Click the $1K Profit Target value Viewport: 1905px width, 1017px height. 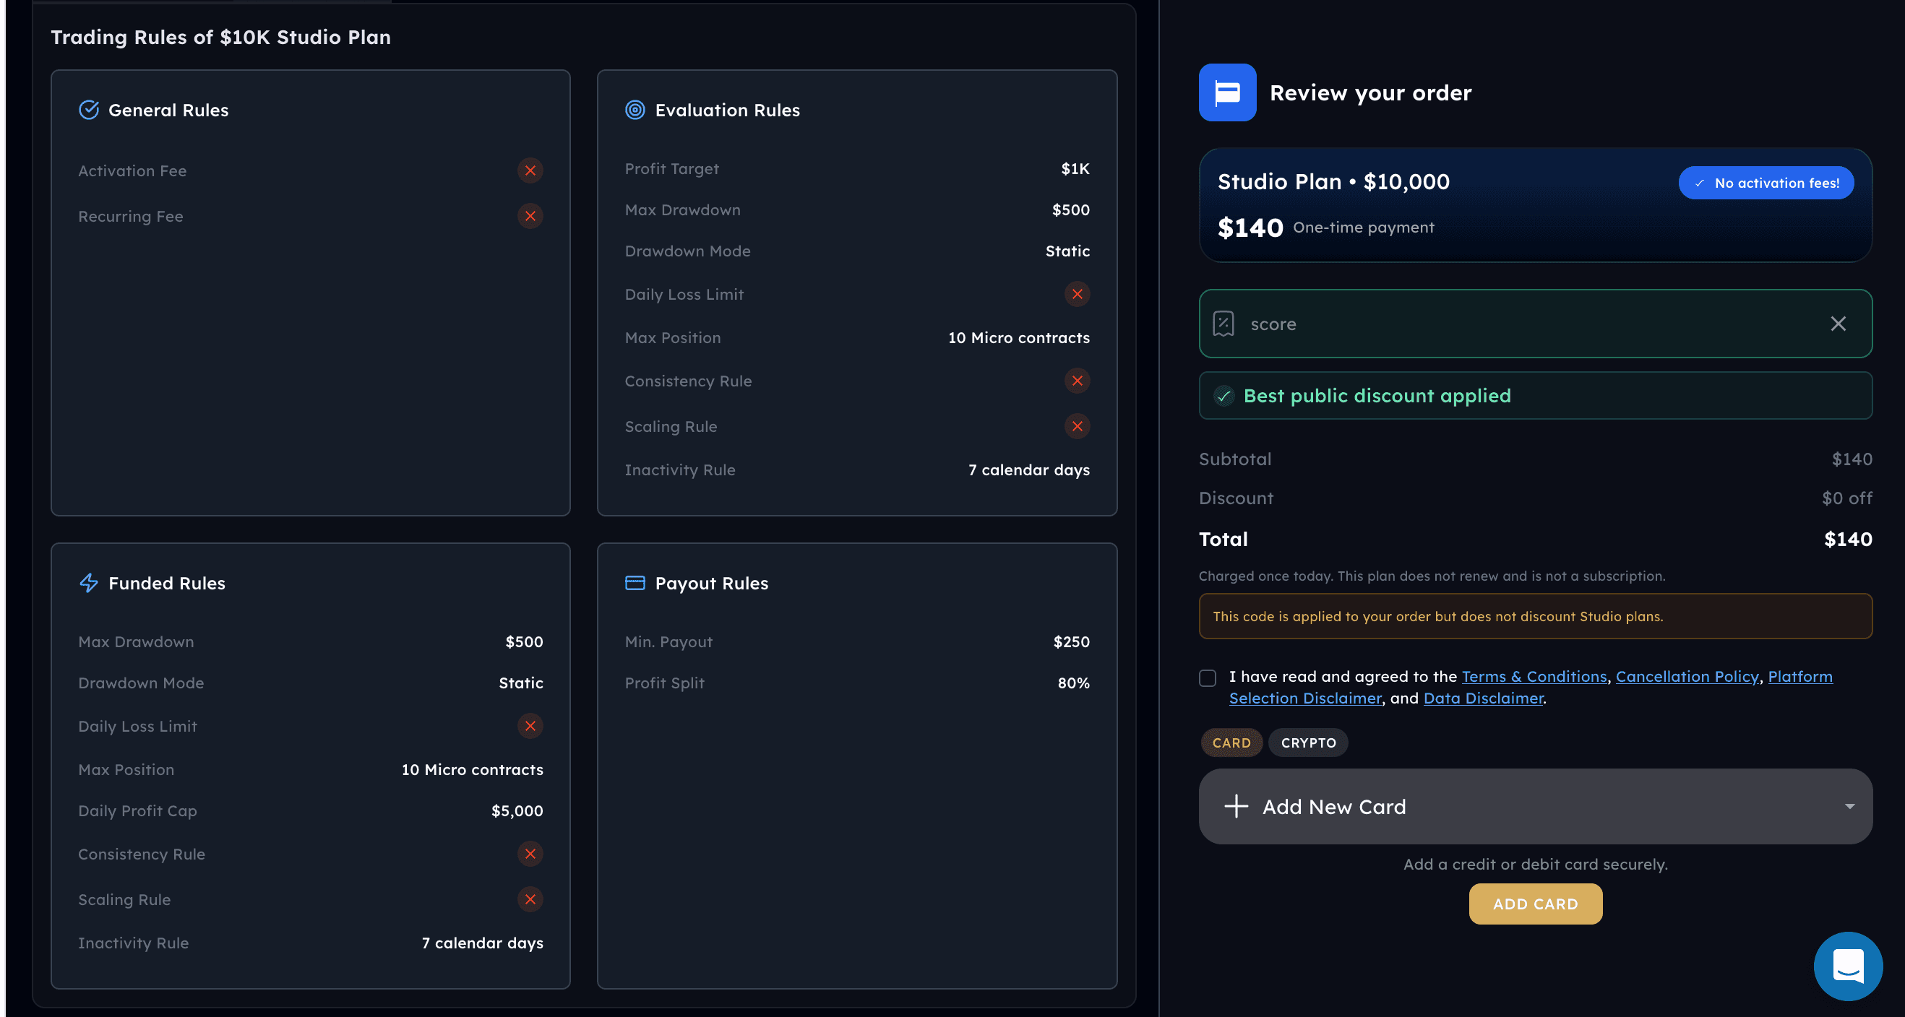pyautogui.click(x=1075, y=169)
